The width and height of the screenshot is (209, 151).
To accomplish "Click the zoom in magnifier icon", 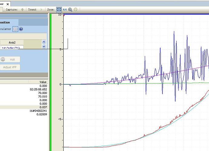I will pos(70,10).
